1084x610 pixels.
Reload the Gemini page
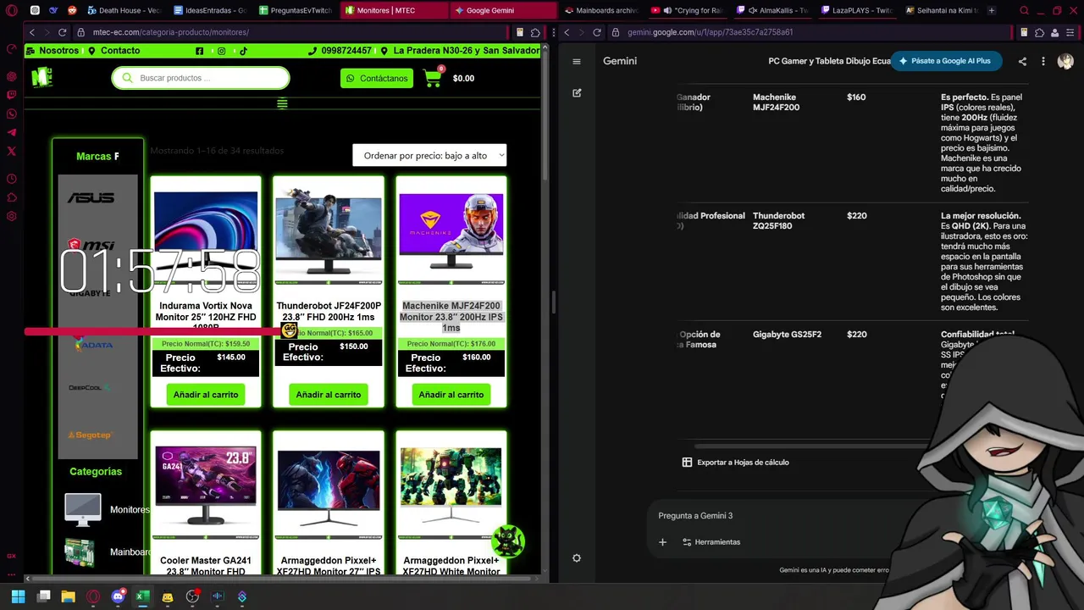[597, 32]
